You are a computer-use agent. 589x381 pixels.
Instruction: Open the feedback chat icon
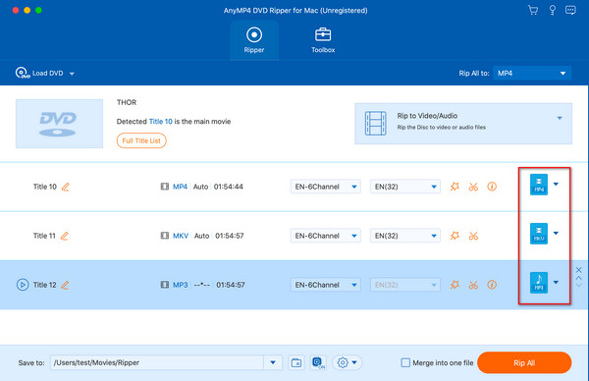pyautogui.click(x=570, y=10)
